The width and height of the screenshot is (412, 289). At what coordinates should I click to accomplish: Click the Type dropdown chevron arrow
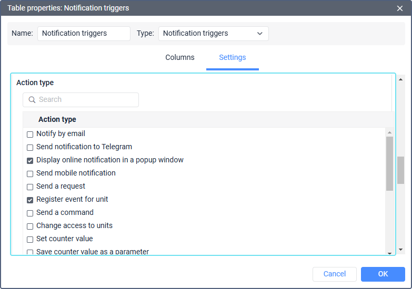pyautogui.click(x=259, y=34)
